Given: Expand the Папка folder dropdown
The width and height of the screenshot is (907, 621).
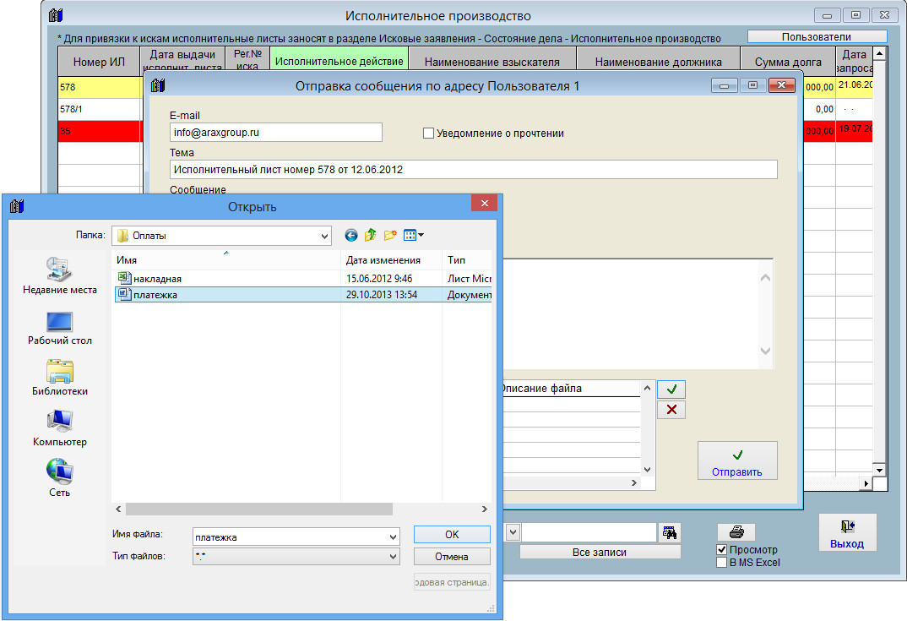Looking at the screenshot, I should coord(324,236).
